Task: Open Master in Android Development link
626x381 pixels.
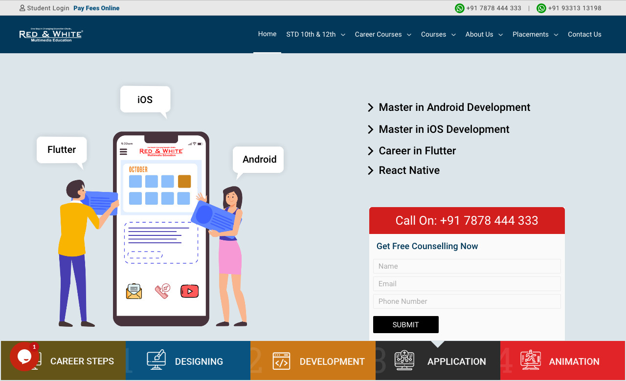Action: click(454, 107)
